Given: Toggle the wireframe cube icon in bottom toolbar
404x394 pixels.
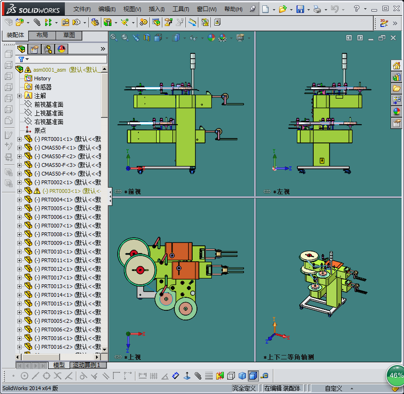Looking at the screenshot, I should pos(231,376).
